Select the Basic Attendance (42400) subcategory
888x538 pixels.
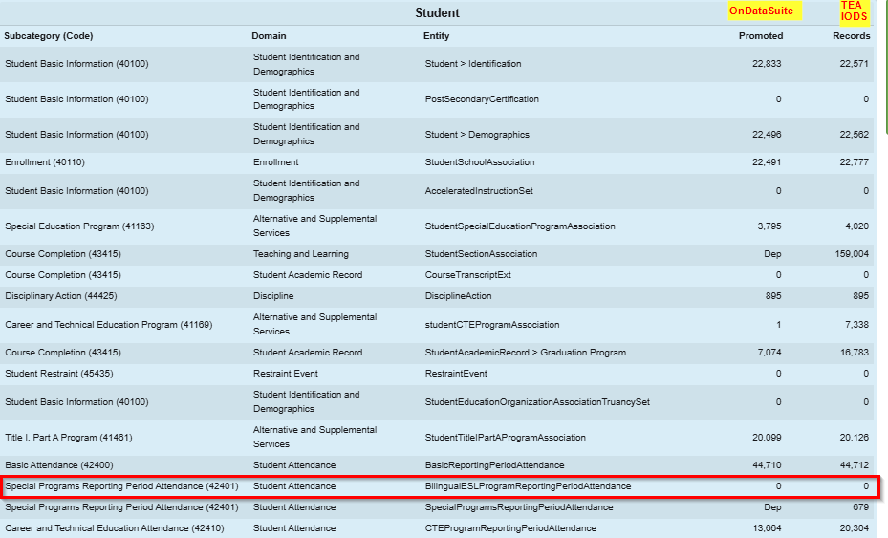59,465
